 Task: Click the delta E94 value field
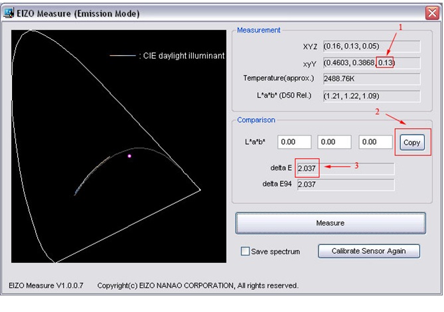pos(346,185)
